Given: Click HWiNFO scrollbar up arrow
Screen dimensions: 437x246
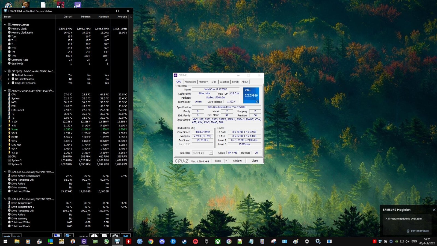Looking at the screenshot, I should [131, 17].
